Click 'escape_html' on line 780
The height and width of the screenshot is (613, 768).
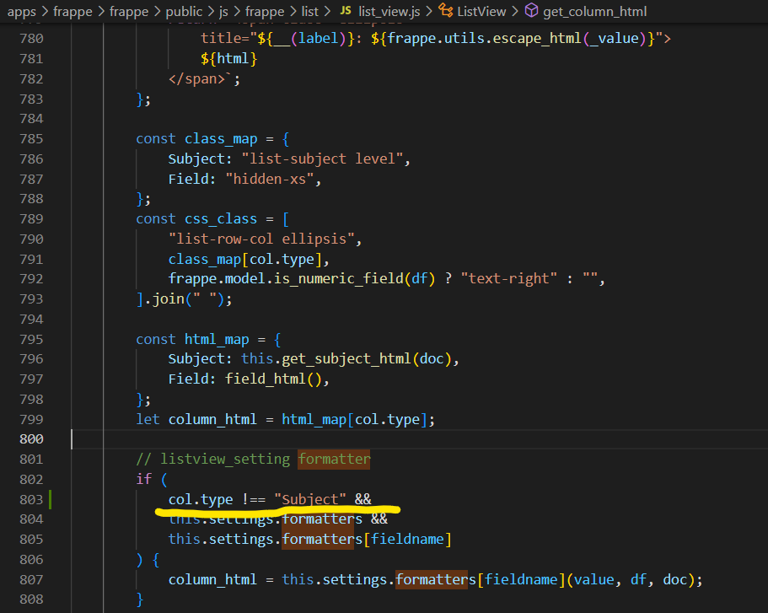[x=537, y=39]
